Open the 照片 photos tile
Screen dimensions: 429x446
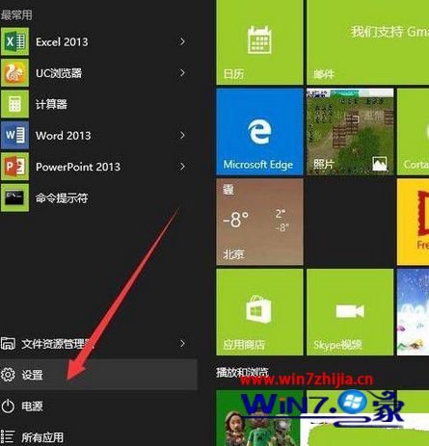tap(350, 132)
